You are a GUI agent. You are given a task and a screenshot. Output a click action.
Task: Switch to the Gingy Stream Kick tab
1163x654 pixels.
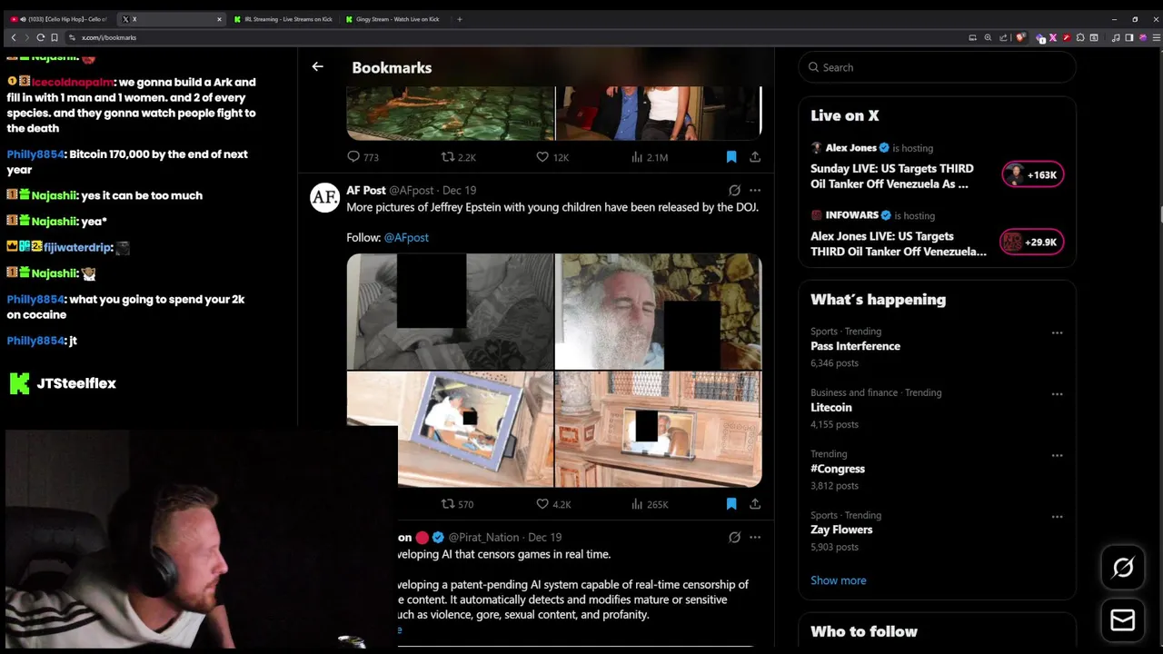click(x=394, y=19)
